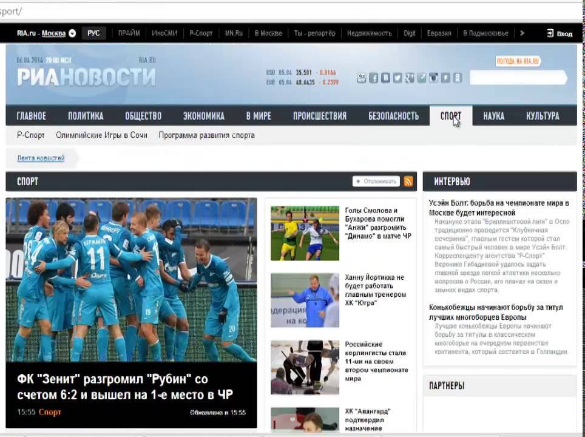This screenshot has height=437, width=585.
Task: Subscribe via the orange RSS icon
Action: coord(408,181)
